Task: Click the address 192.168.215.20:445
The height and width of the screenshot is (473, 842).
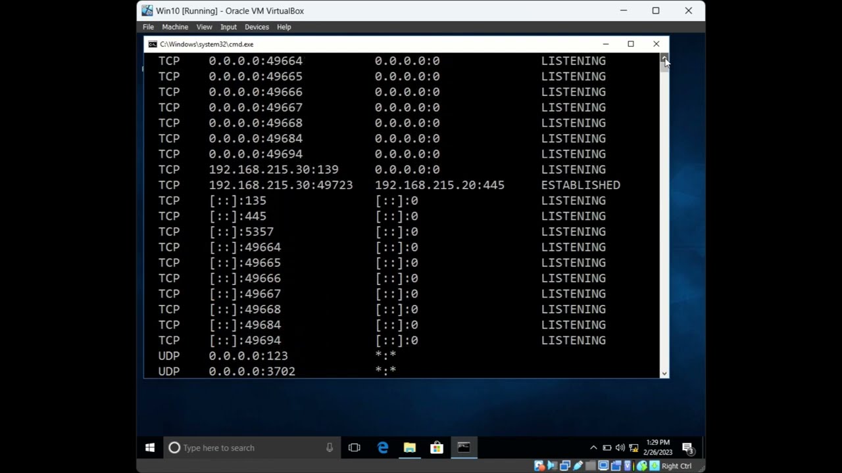Action: coord(439,185)
